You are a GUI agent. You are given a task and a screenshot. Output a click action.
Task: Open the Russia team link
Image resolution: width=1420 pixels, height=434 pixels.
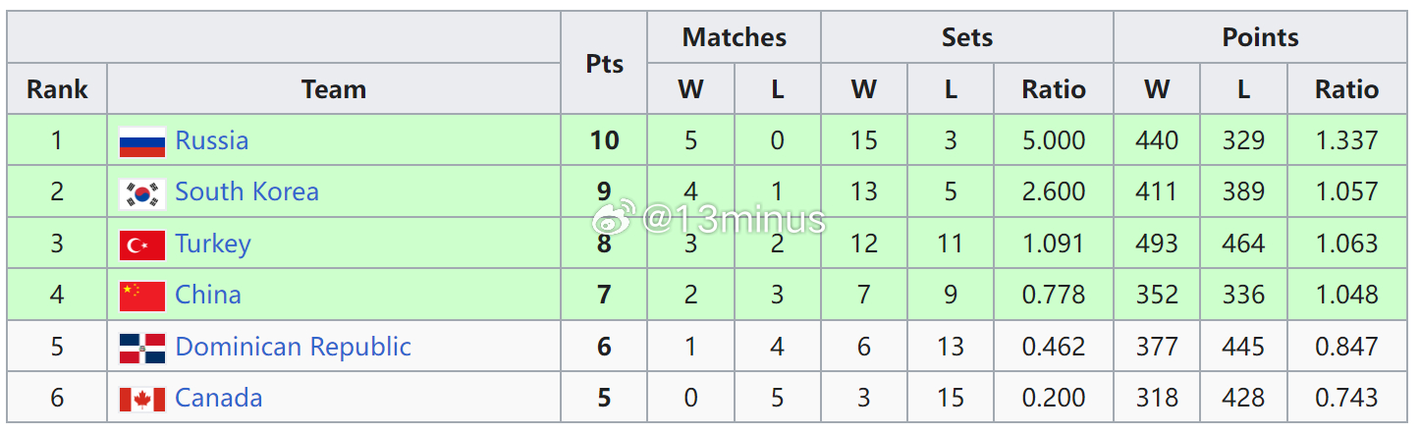pyautogui.click(x=211, y=140)
